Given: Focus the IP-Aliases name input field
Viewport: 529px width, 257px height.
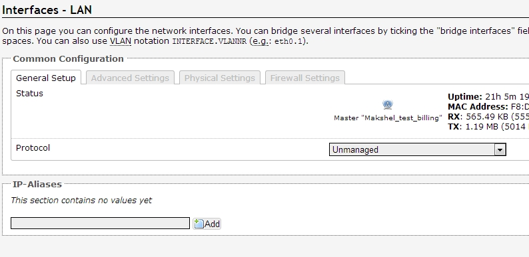Looking at the screenshot, I should 100,223.
